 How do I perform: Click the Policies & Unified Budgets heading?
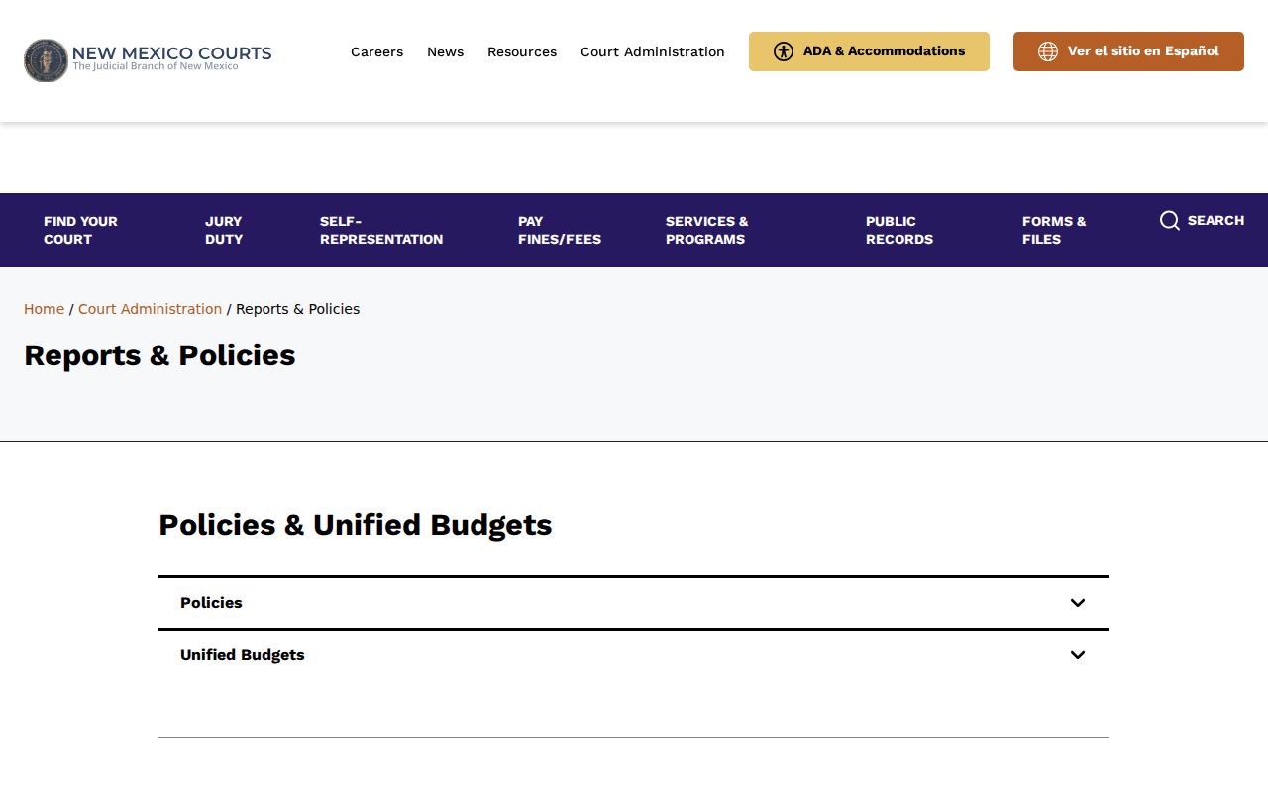(356, 525)
